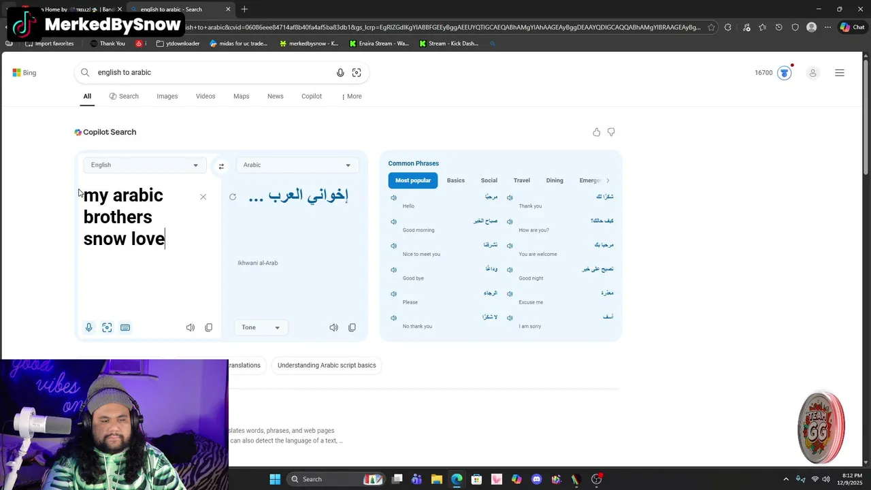Copy the English source text
The height and width of the screenshot is (490, 871).
[x=209, y=327]
